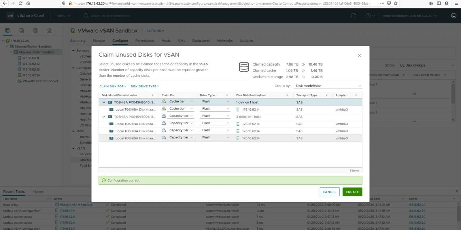Open the VMware vSAN Sandbox link in Recent Tasks
Image resolution: width=461 pixels, height=230 pixels.
click(x=76, y=205)
